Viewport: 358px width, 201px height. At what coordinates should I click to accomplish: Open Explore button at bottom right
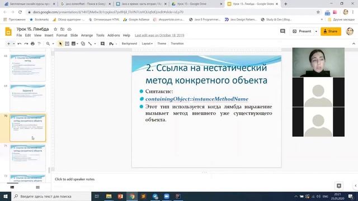click(x=339, y=186)
